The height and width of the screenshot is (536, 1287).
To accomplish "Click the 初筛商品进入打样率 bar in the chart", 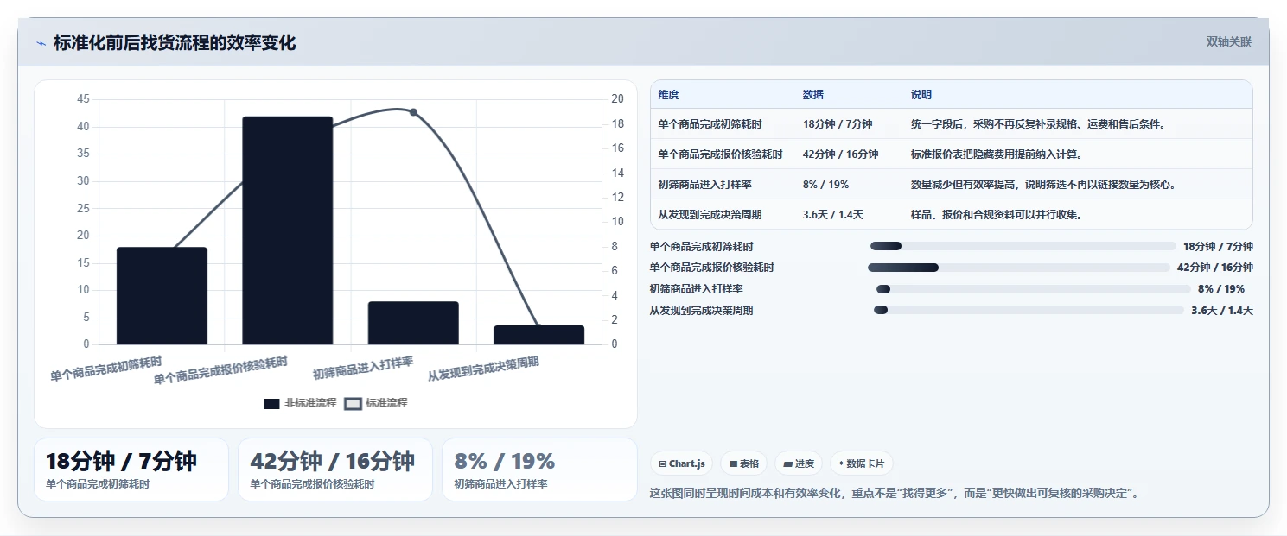I will 413,323.
